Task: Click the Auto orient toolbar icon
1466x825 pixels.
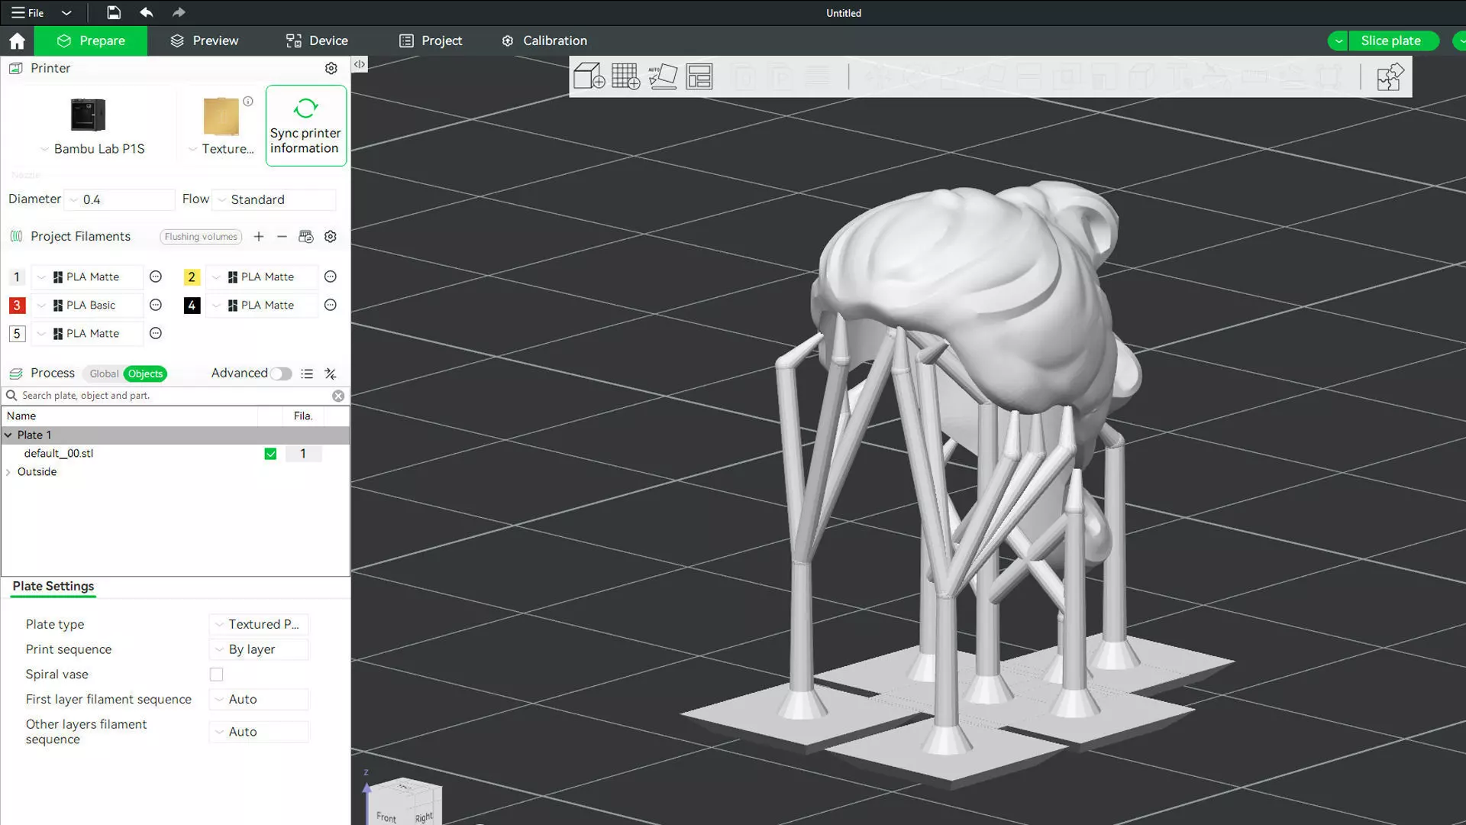Action: click(662, 76)
